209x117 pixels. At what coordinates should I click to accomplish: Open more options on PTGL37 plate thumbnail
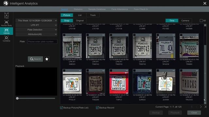(x=80, y=71)
